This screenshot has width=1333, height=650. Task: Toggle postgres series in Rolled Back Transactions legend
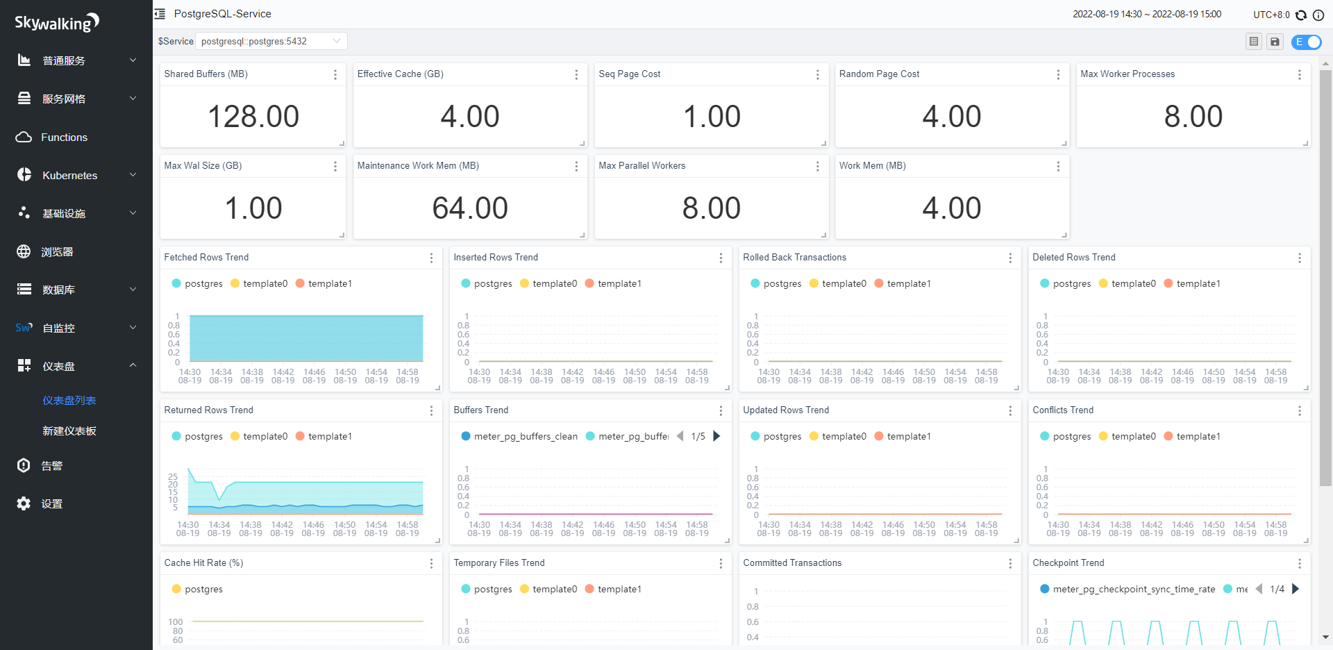pos(776,283)
